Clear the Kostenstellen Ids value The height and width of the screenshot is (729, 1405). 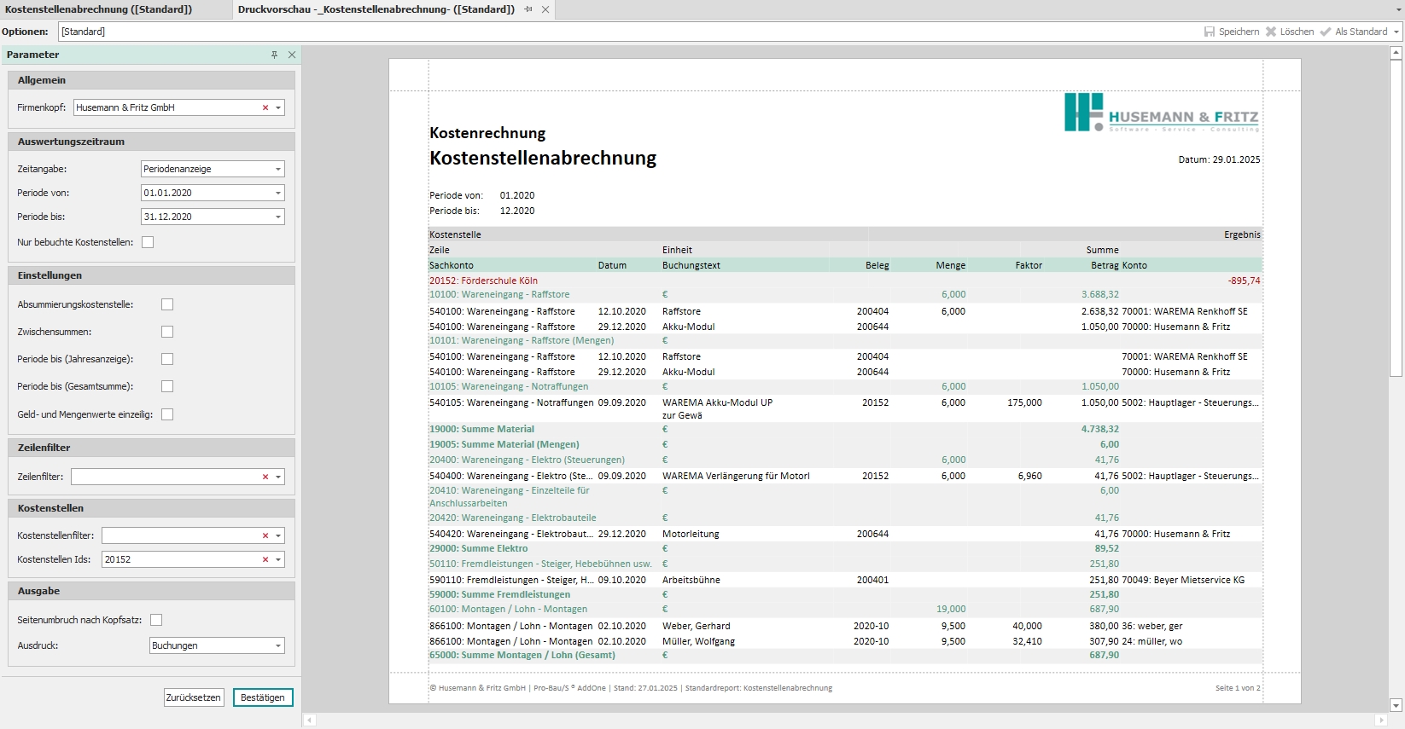coord(265,559)
